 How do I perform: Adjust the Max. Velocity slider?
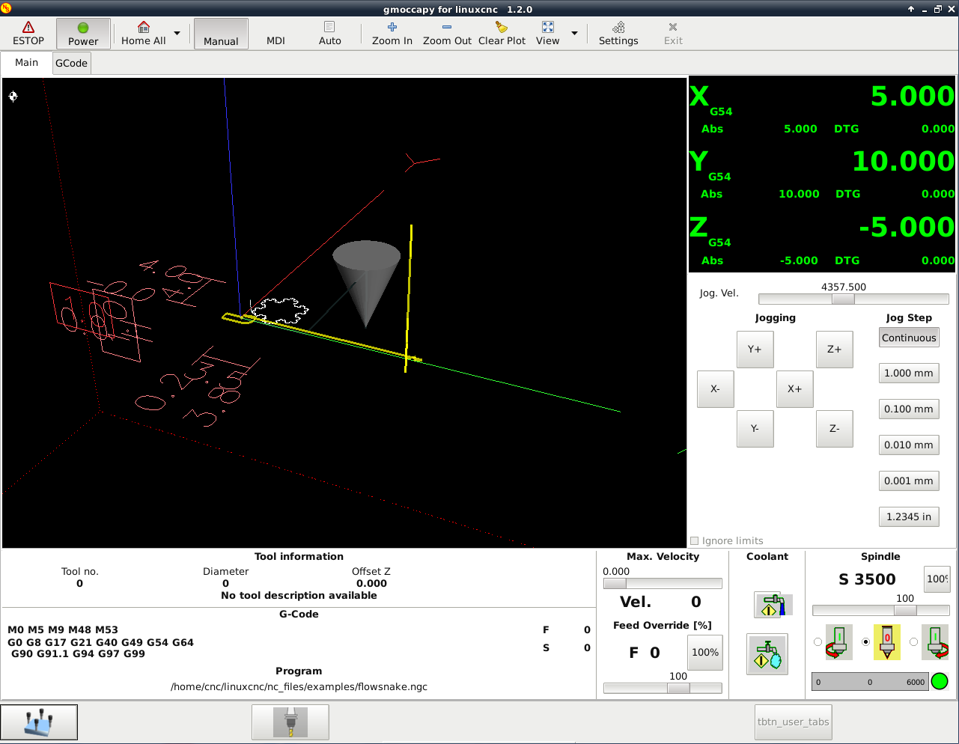[663, 583]
